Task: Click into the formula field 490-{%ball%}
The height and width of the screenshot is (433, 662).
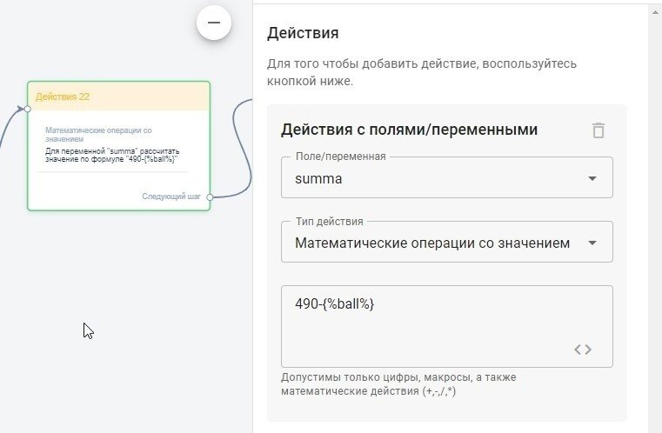Action: pos(446,326)
